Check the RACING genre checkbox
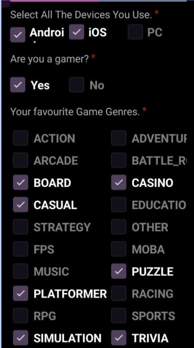 click(119, 294)
